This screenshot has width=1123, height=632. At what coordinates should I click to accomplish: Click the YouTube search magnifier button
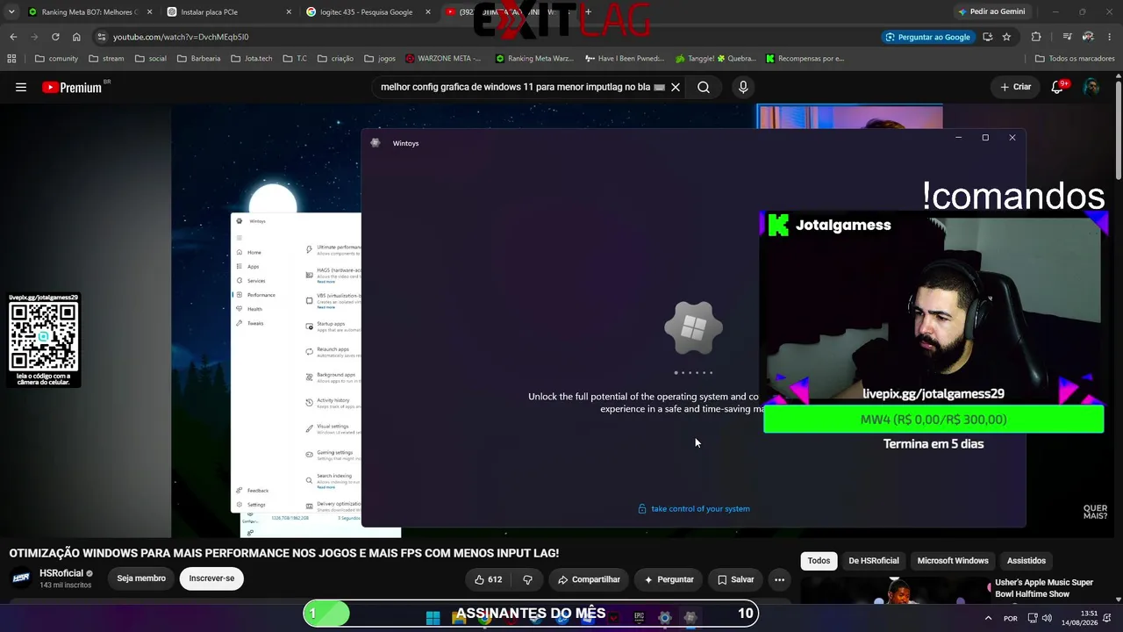click(704, 87)
